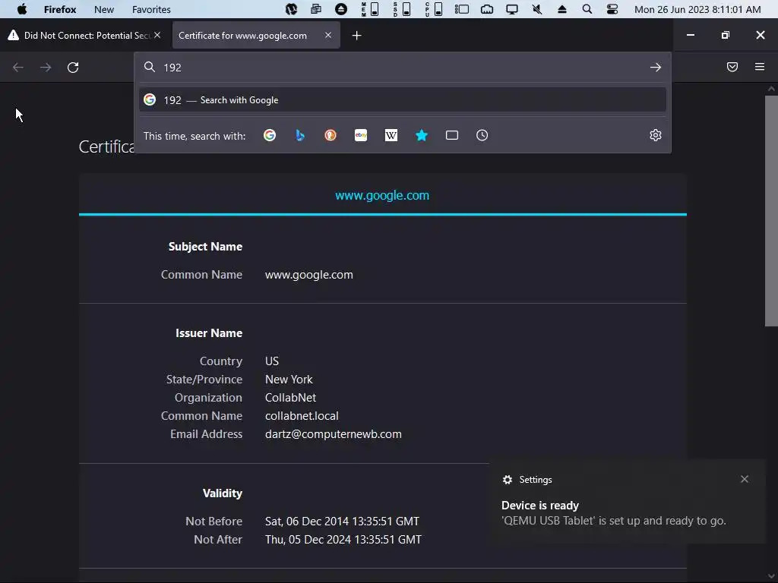Search this time with Wikipedia
The image size is (778, 583).
click(x=391, y=135)
